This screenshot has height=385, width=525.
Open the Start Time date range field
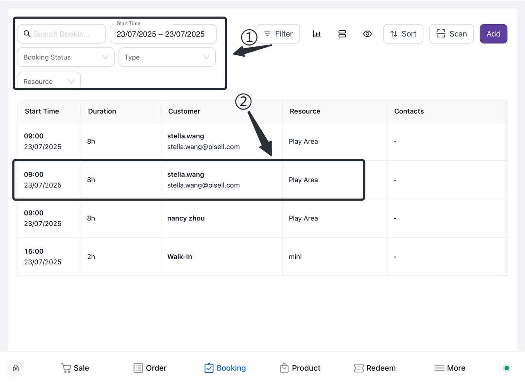pos(163,34)
